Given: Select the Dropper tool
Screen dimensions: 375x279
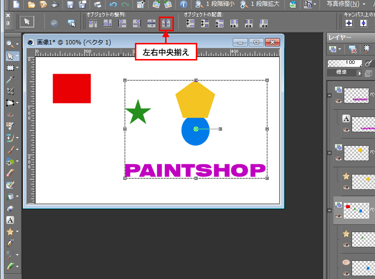Looking at the screenshot, I should [x=10, y=80].
